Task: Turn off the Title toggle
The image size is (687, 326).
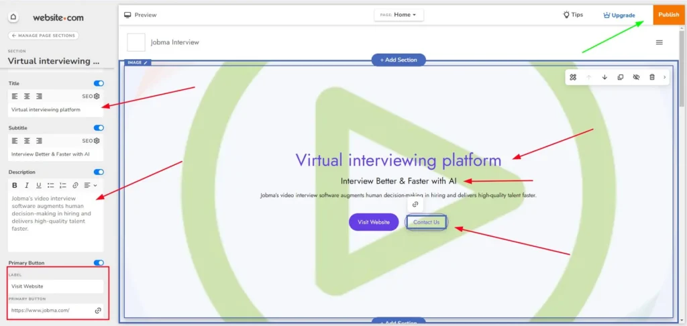Action: tap(99, 83)
